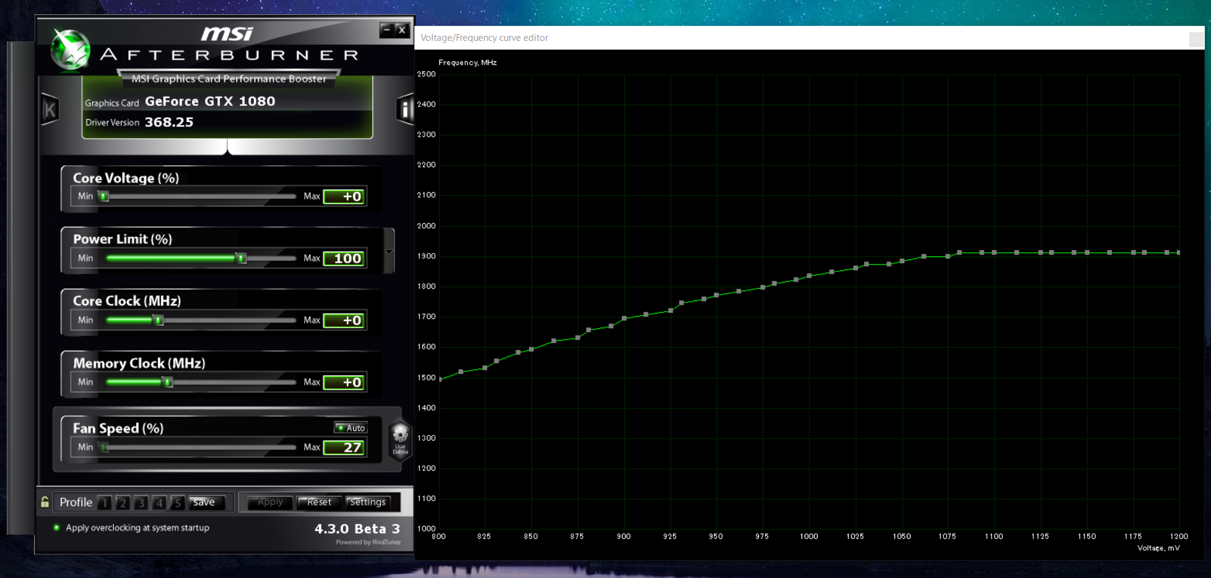1211x578 pixels.
Task: Click the Core Clock +0 value field
Action: pyautogui.click(x=345, y=320)
